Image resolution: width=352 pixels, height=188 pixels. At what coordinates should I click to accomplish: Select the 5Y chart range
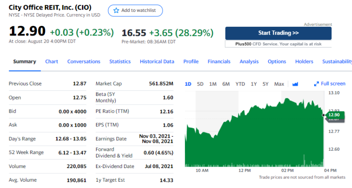(265, 84)
